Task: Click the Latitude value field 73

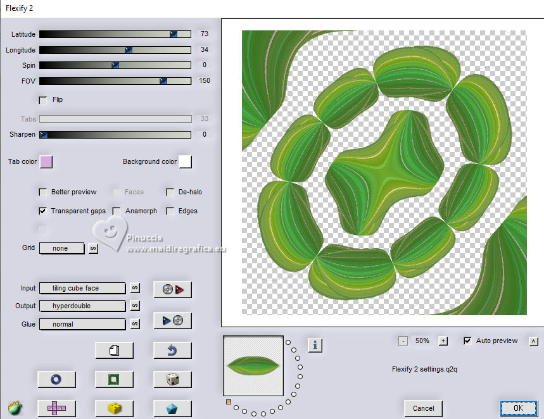Action: point(205,34)
